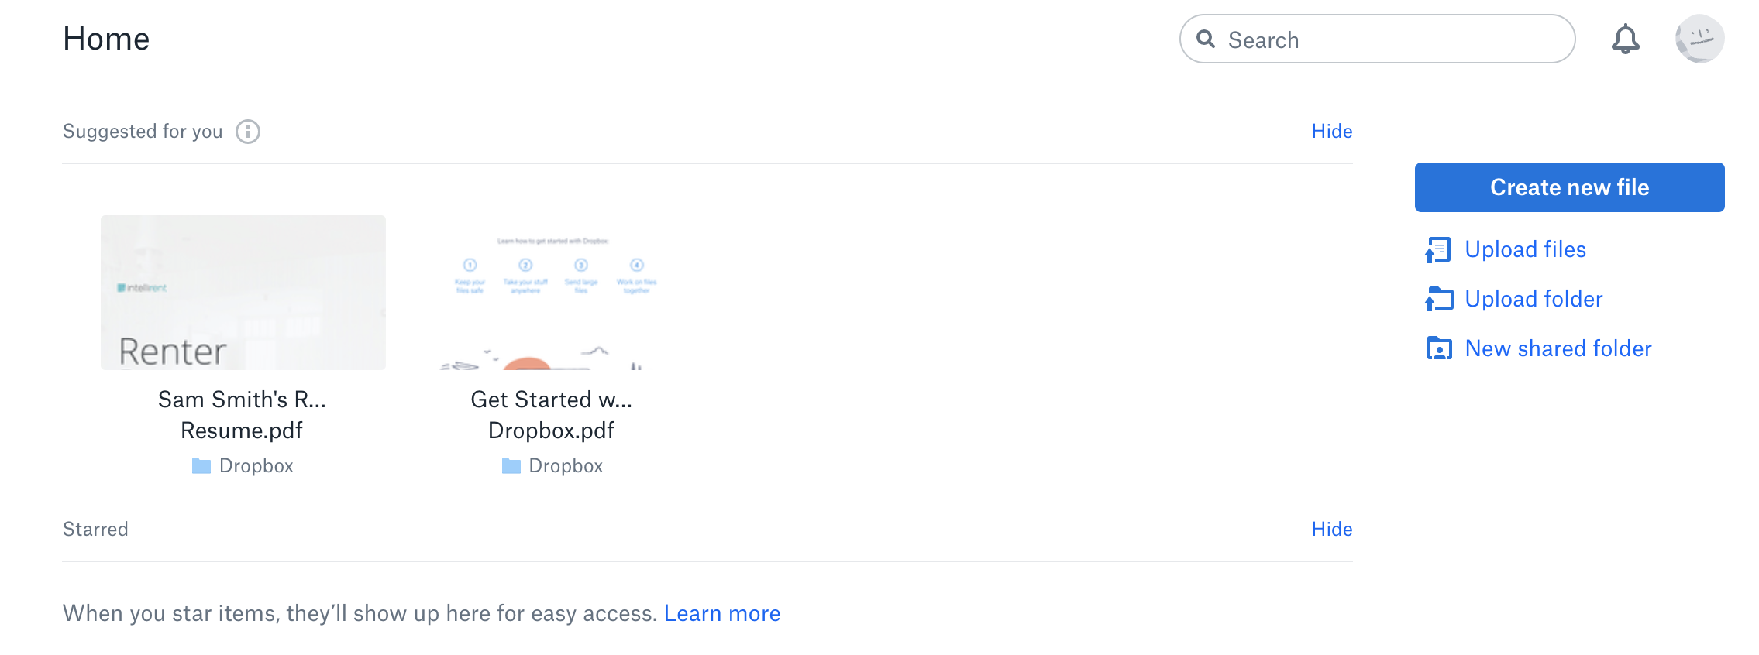Click the Sam Smith's Resume.pdf file name

coord(242,415)
